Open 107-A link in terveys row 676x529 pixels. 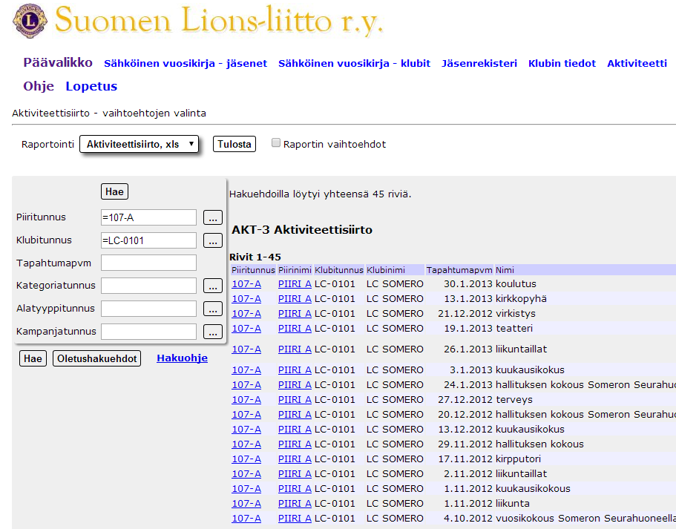tap(246, 400)
